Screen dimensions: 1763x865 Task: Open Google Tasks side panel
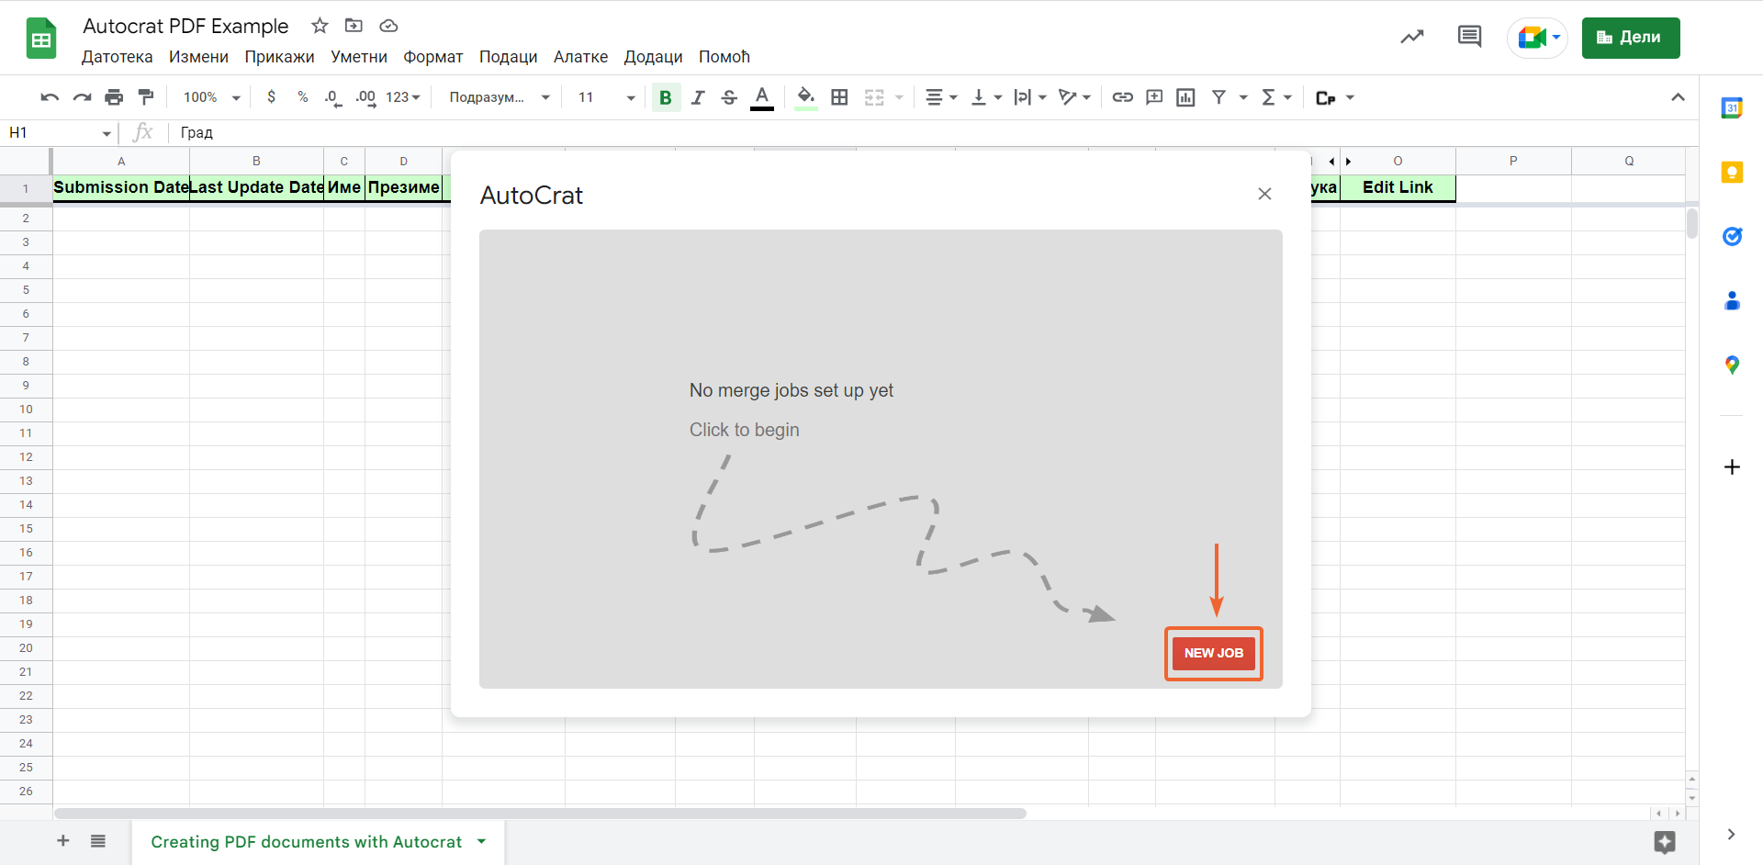[1732, 237]
